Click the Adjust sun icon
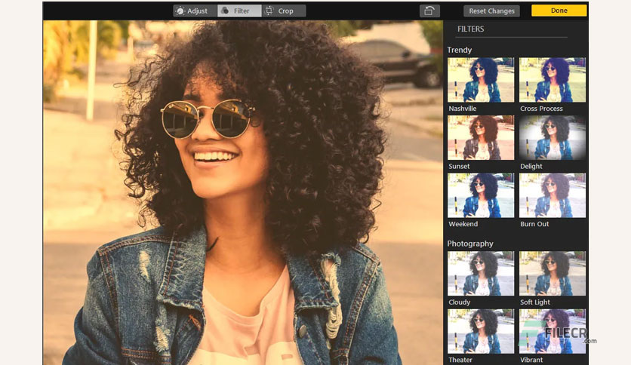 (x=180, y=11)
